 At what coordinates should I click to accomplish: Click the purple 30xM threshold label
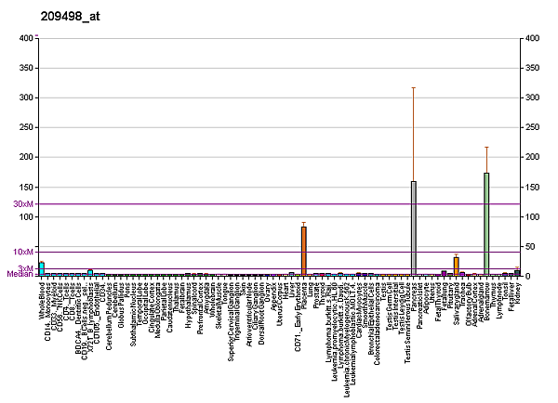pyautogui.click(x=22, y=204)
